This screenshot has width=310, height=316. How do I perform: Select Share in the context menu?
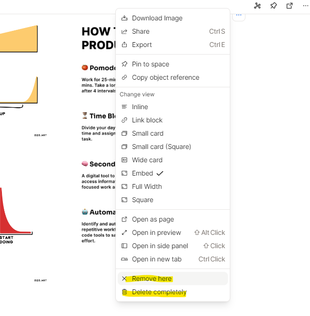(141, 31)
